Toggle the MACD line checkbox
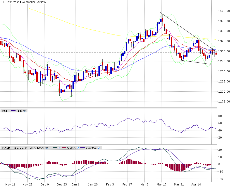The image size is (232, 188). 59,148
